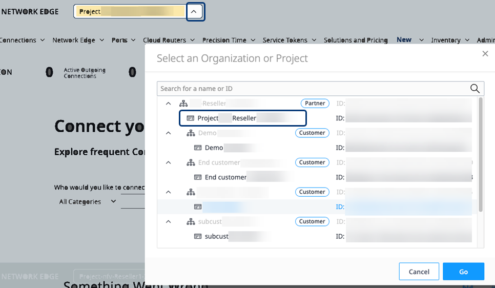Collapse the project selector chevron at top
Screen dimensions: 495x288
pos(194,12)
